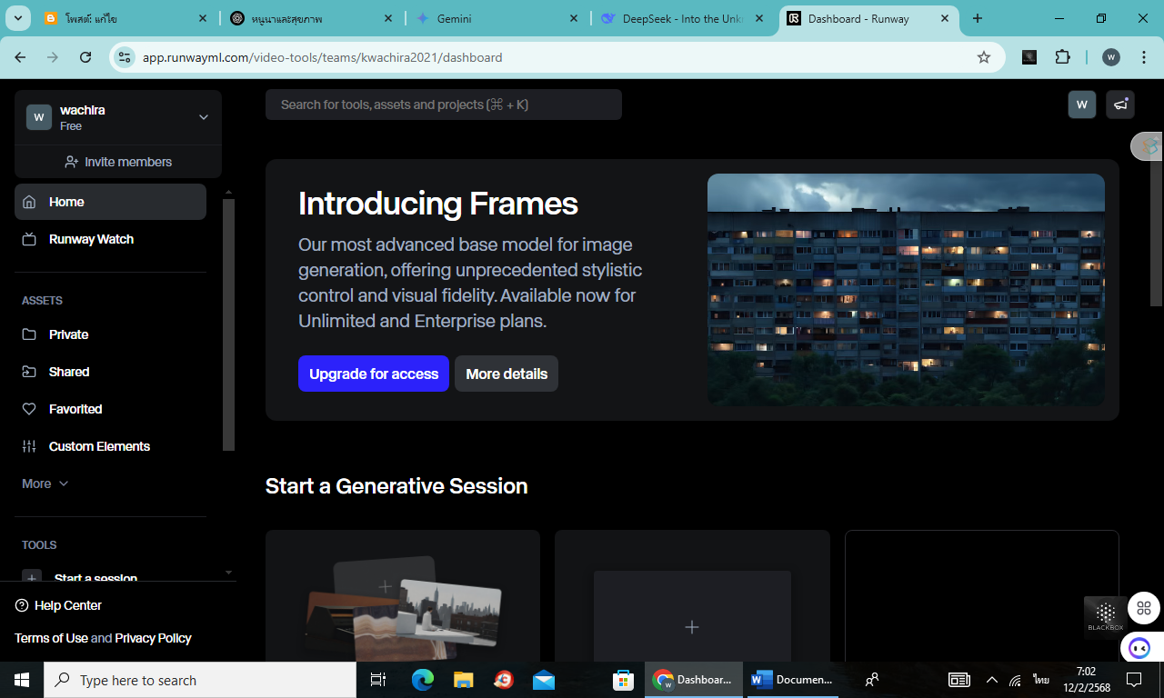This screenshot has height=698, width=1164.
Task: Open the Mail app from taskbar
Action: coord(544,680)
